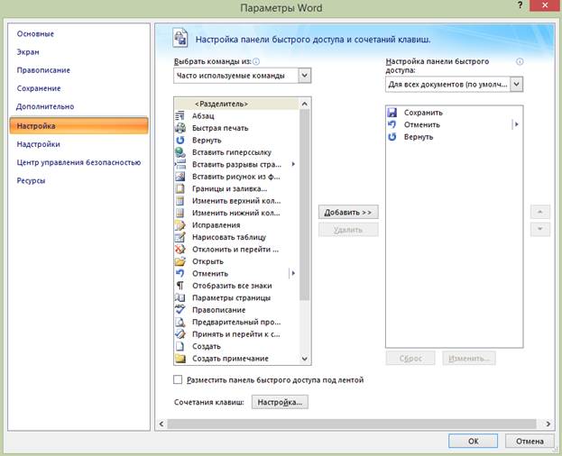Viewport: 562px width, 456px height.
Task: Click the move up arrow button
Action: (x=540, y=213)
